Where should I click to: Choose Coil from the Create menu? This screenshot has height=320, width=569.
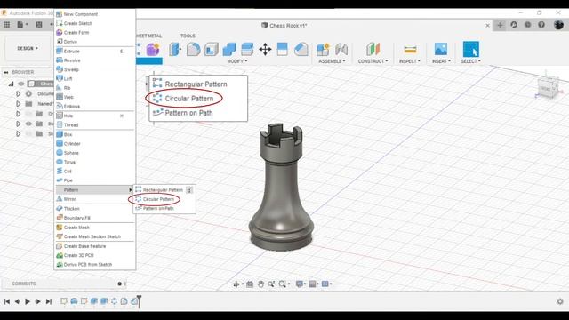(94, 172)
